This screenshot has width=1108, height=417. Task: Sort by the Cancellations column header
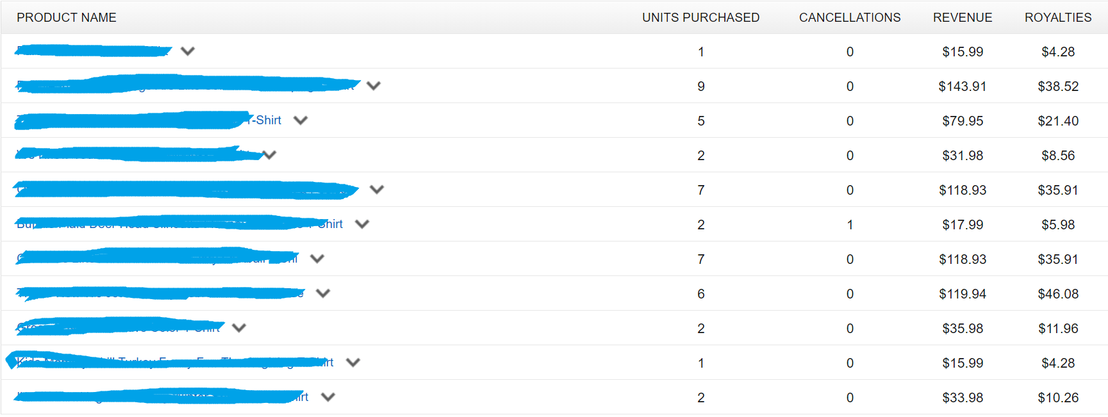[850, 17]
